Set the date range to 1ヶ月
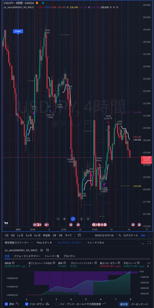Viewport: 154px width, 308px height. click(20, 235)
